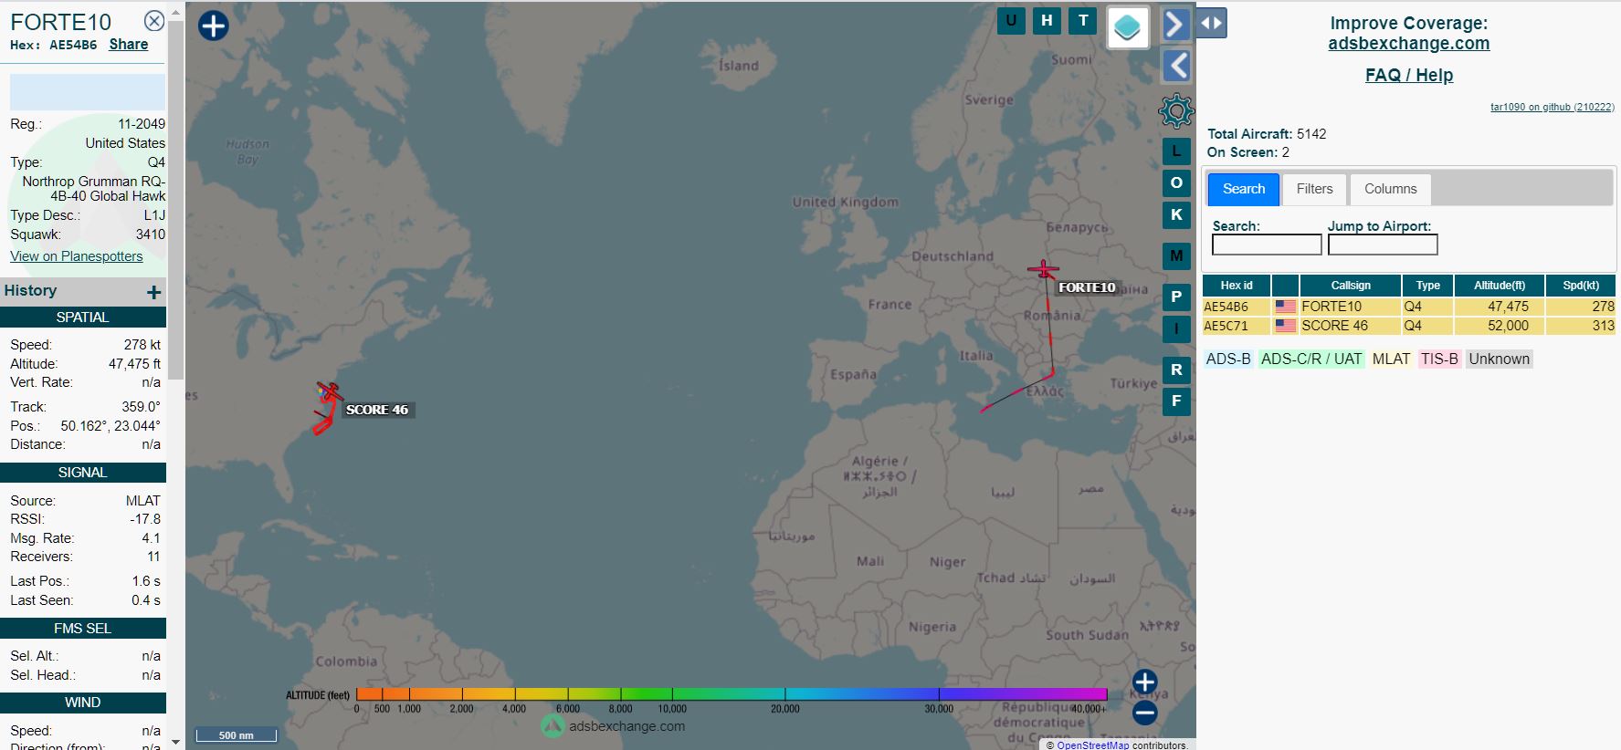1621x750 pixels.
Task: Focus the Search input field
Action: click(1267, 245)
